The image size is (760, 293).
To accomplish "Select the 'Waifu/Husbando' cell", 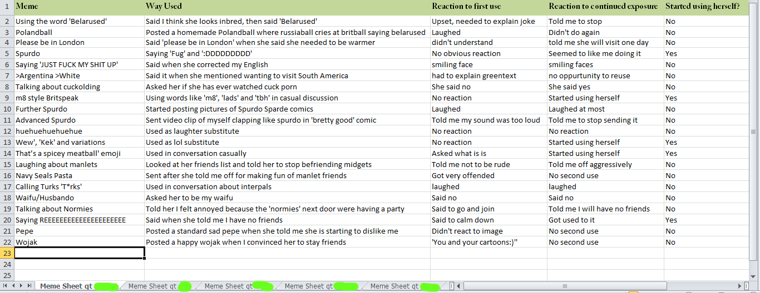I will tap(79, 198).
